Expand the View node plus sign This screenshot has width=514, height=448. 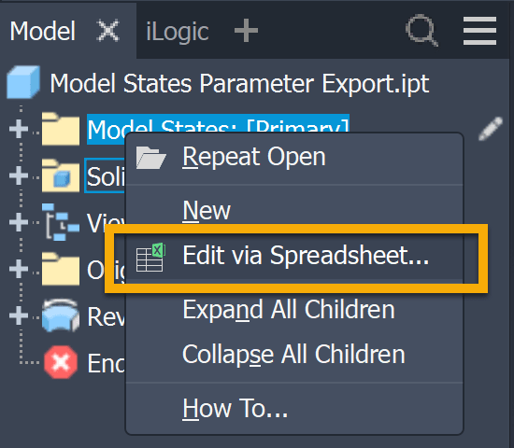point(19,222)
